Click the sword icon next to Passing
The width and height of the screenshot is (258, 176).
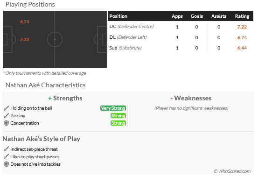pyautogui.click(x=6, y=116)
